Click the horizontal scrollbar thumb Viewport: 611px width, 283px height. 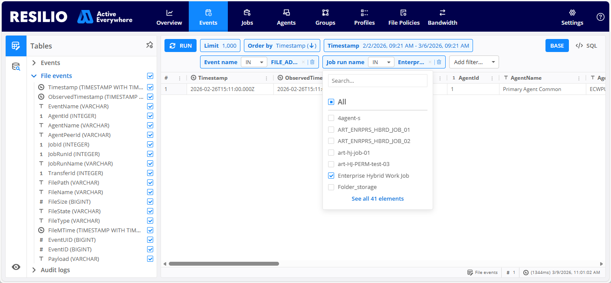tap(224, 263)
